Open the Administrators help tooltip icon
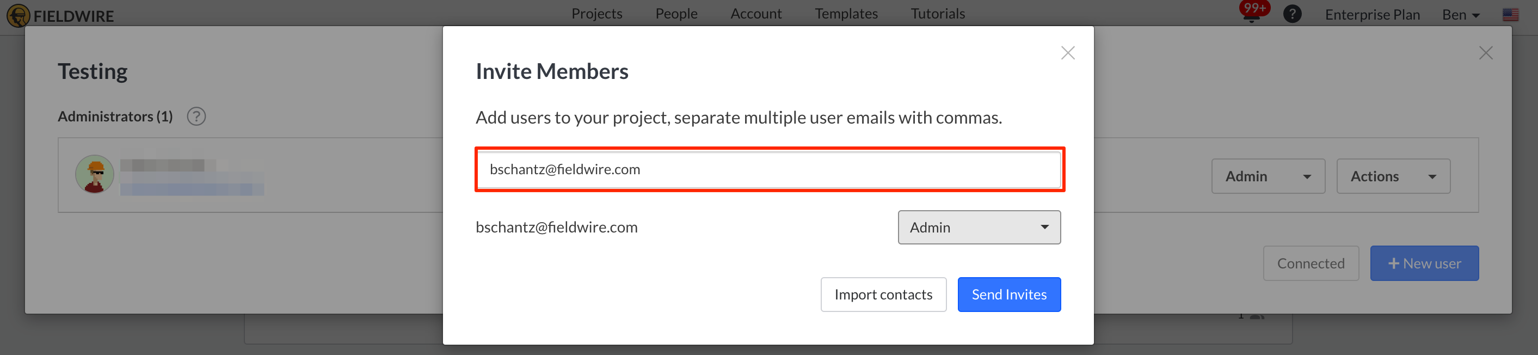This screenshot has width=1538, height=355. click(x=197, y=116)
